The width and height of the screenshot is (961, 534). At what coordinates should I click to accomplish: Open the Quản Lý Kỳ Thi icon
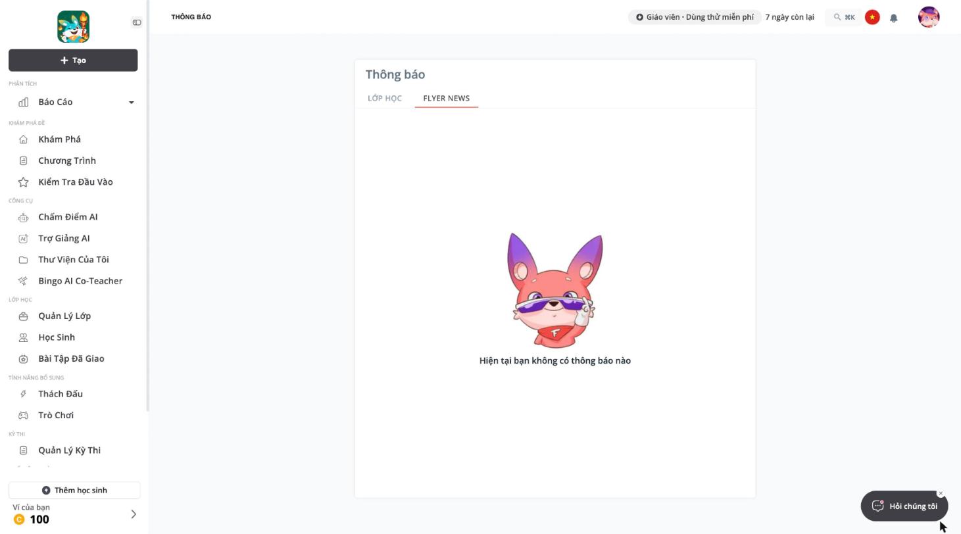(24, 450)
